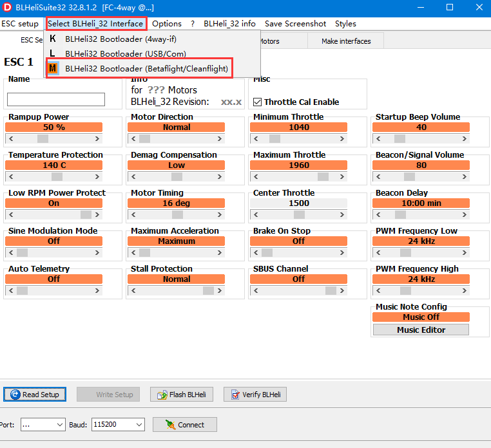Click the Brake On Stop Off value
Viewport: 491px width, 448px height.
pos(299,241)
